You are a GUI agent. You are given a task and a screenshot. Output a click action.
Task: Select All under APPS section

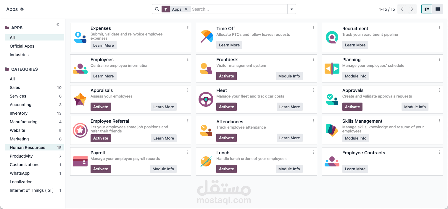(x=34, y=38)
